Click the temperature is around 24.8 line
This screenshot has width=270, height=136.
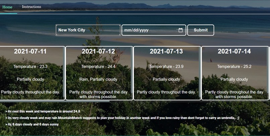(43, 111)
